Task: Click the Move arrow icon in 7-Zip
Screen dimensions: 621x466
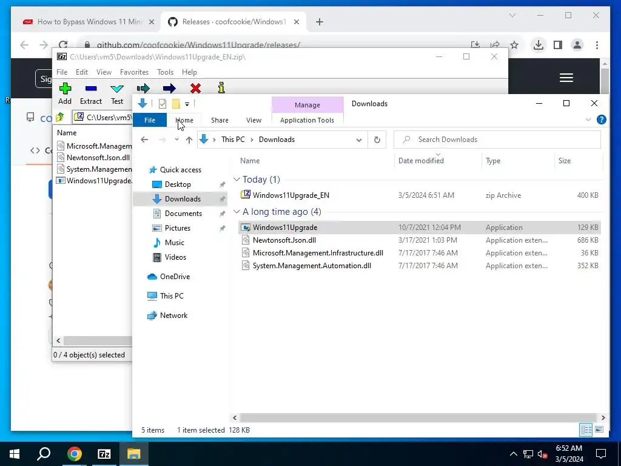Action: pyautogui.click(x=169, y=89)
